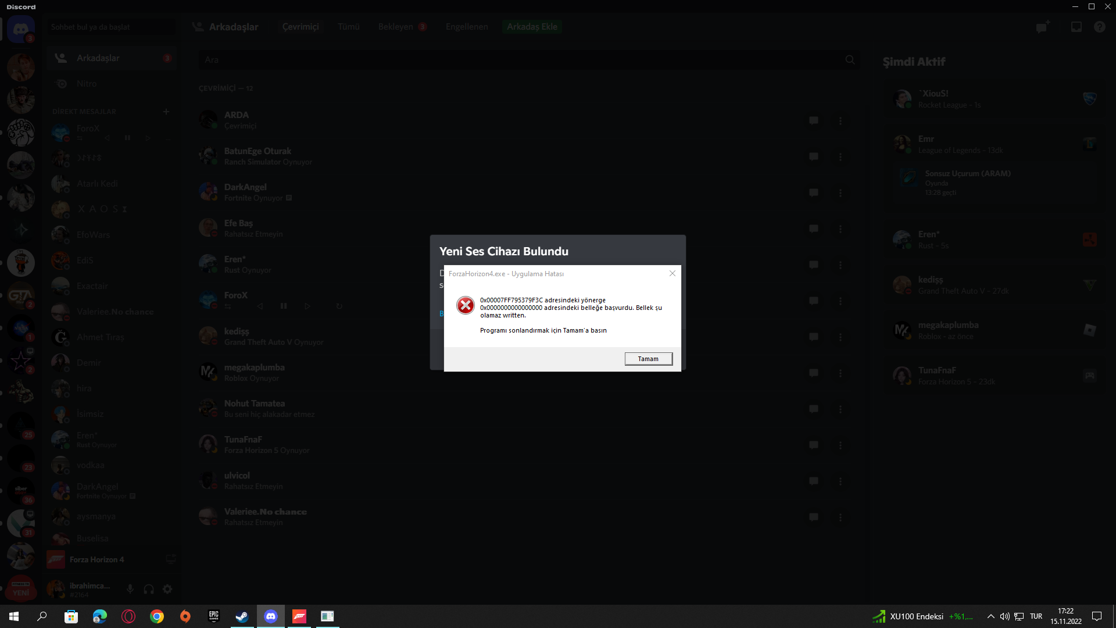This screenshot has width=1116, height=628.
Task: Message ARDA via chat icon
Action: tap(814, 120)
